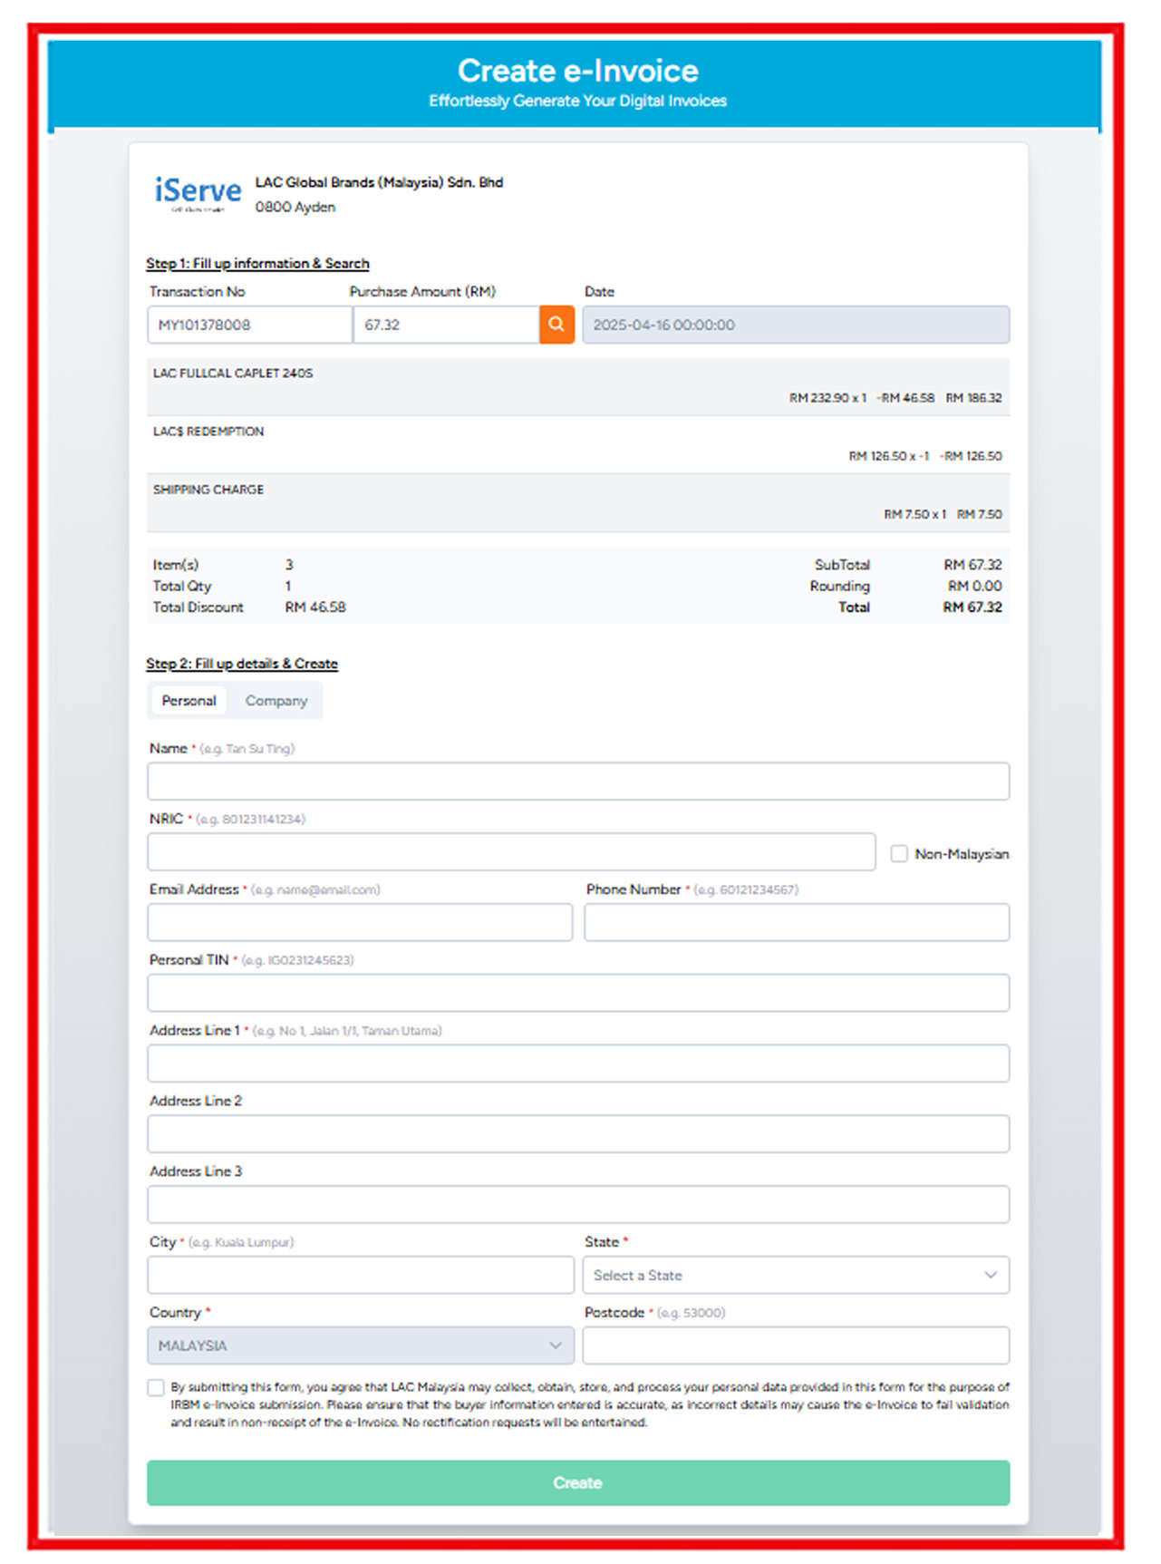The image size is (1161, 1564).
Task: Click the Personal TIN input
Action: [x=577, y=994]
